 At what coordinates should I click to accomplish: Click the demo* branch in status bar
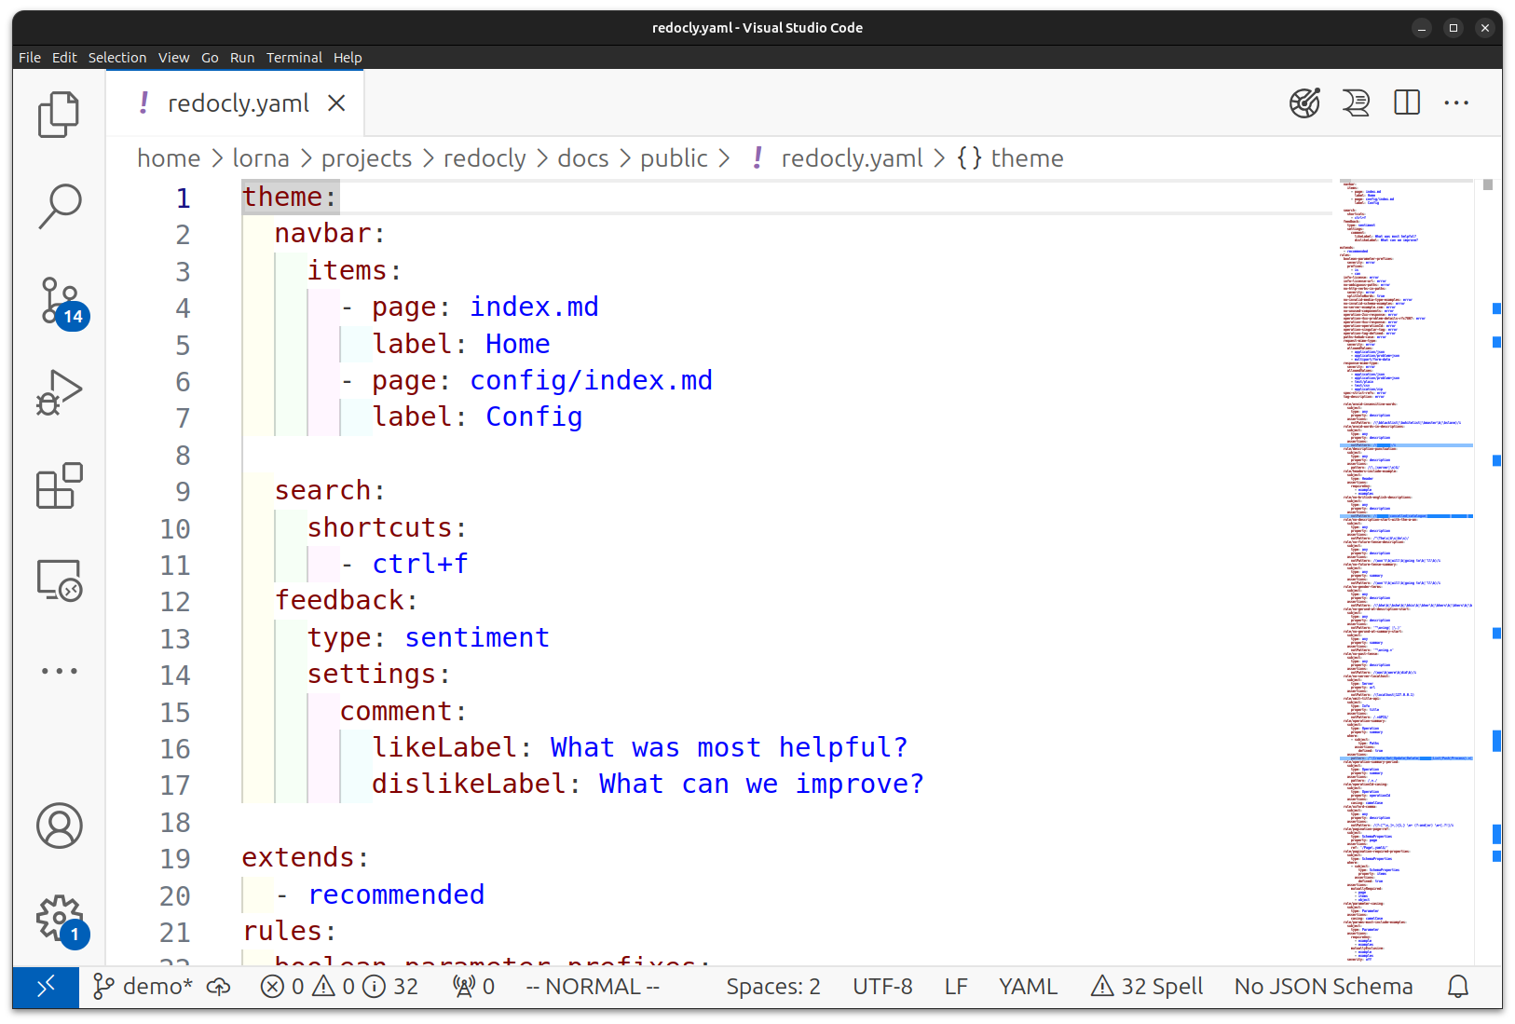[143, 987]
